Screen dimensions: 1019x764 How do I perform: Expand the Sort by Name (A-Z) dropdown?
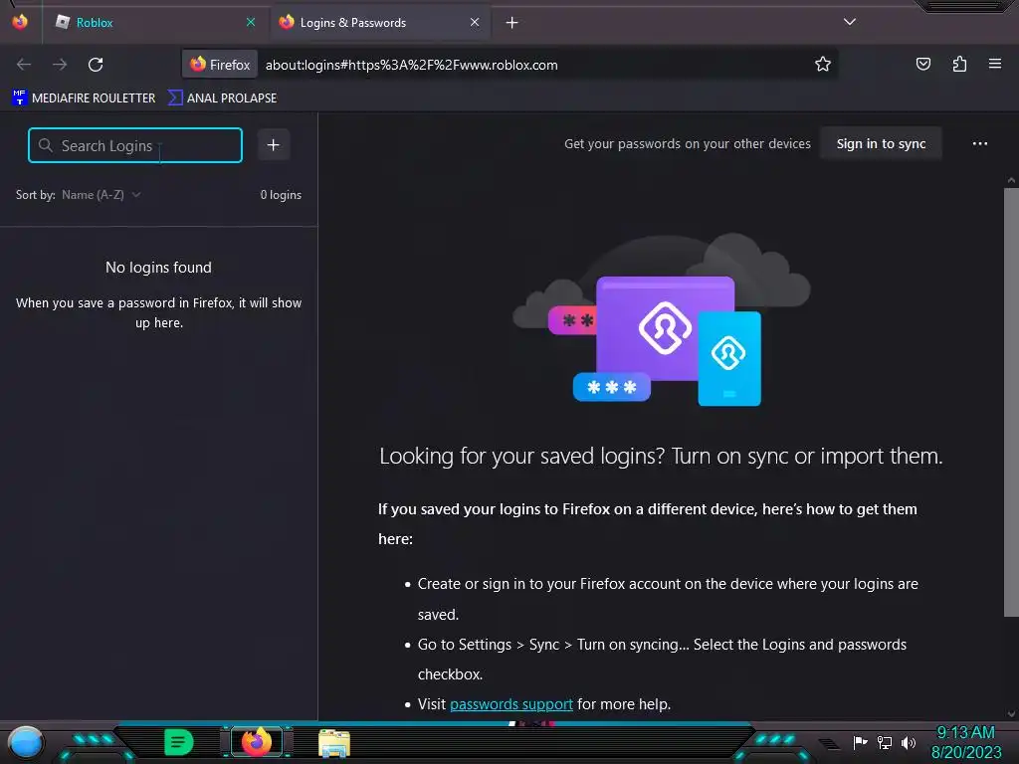[102, 195]
